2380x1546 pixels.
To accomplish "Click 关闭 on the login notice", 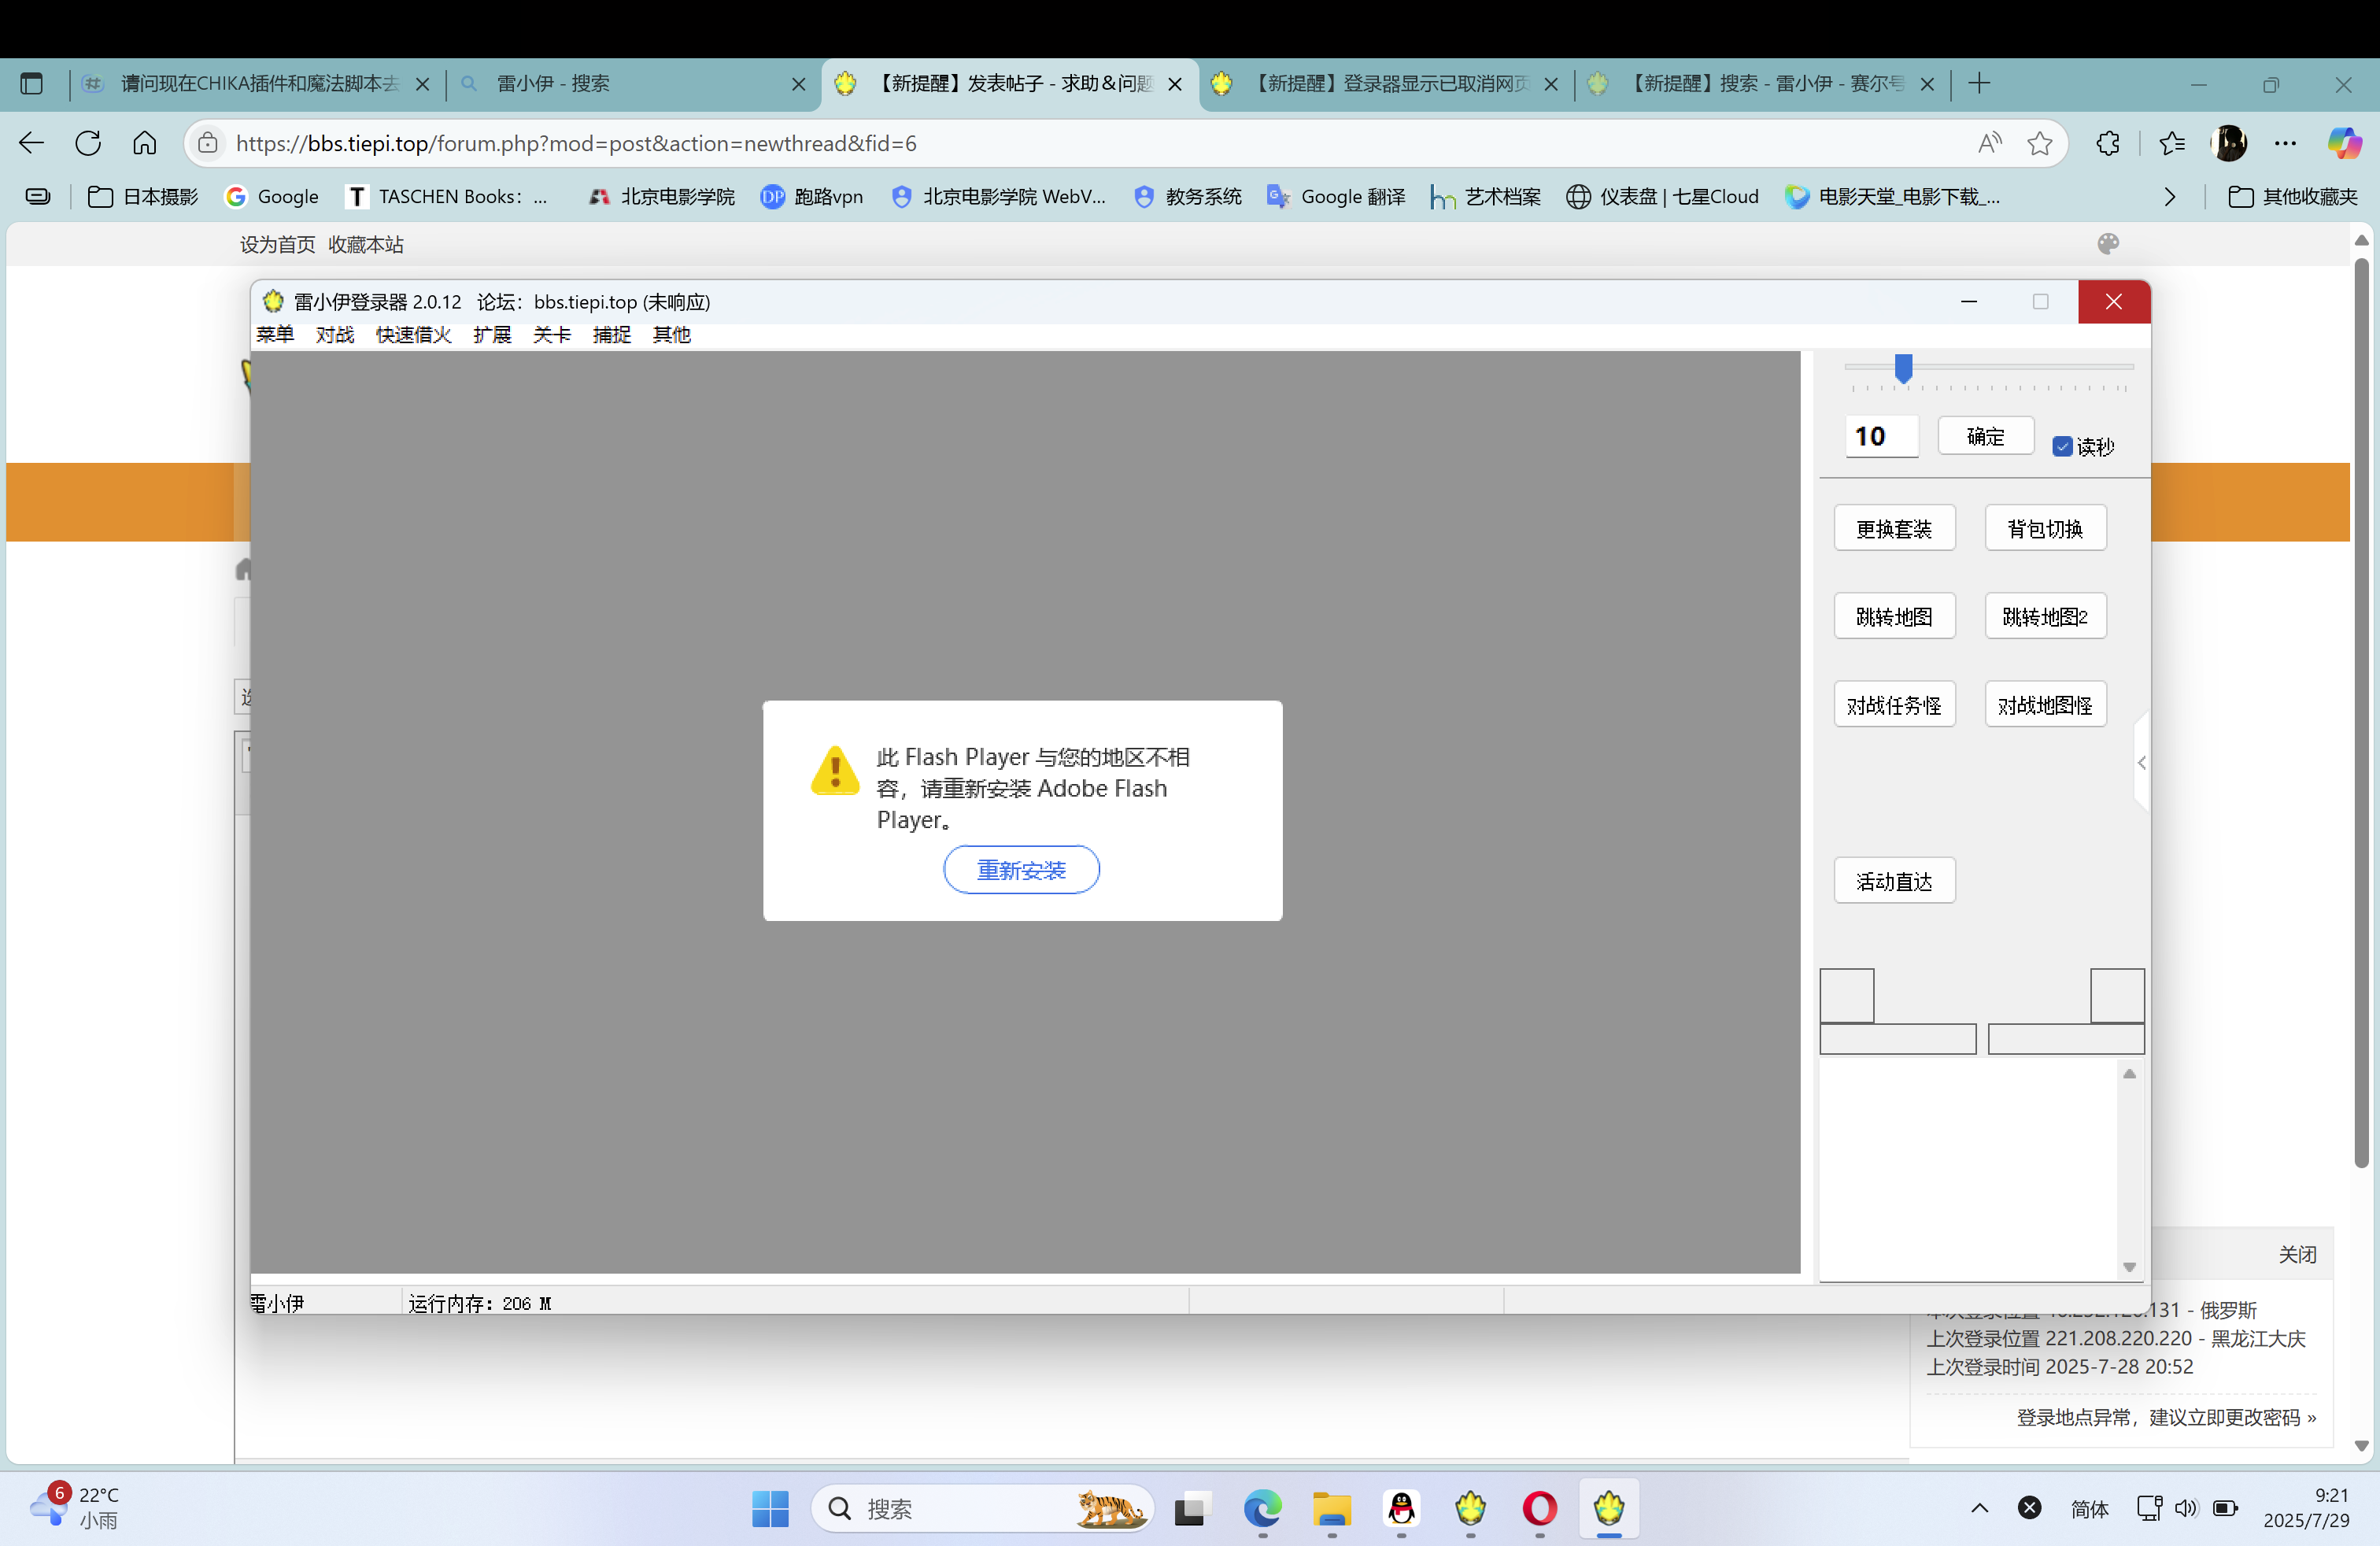I will click(2297, 1254).
